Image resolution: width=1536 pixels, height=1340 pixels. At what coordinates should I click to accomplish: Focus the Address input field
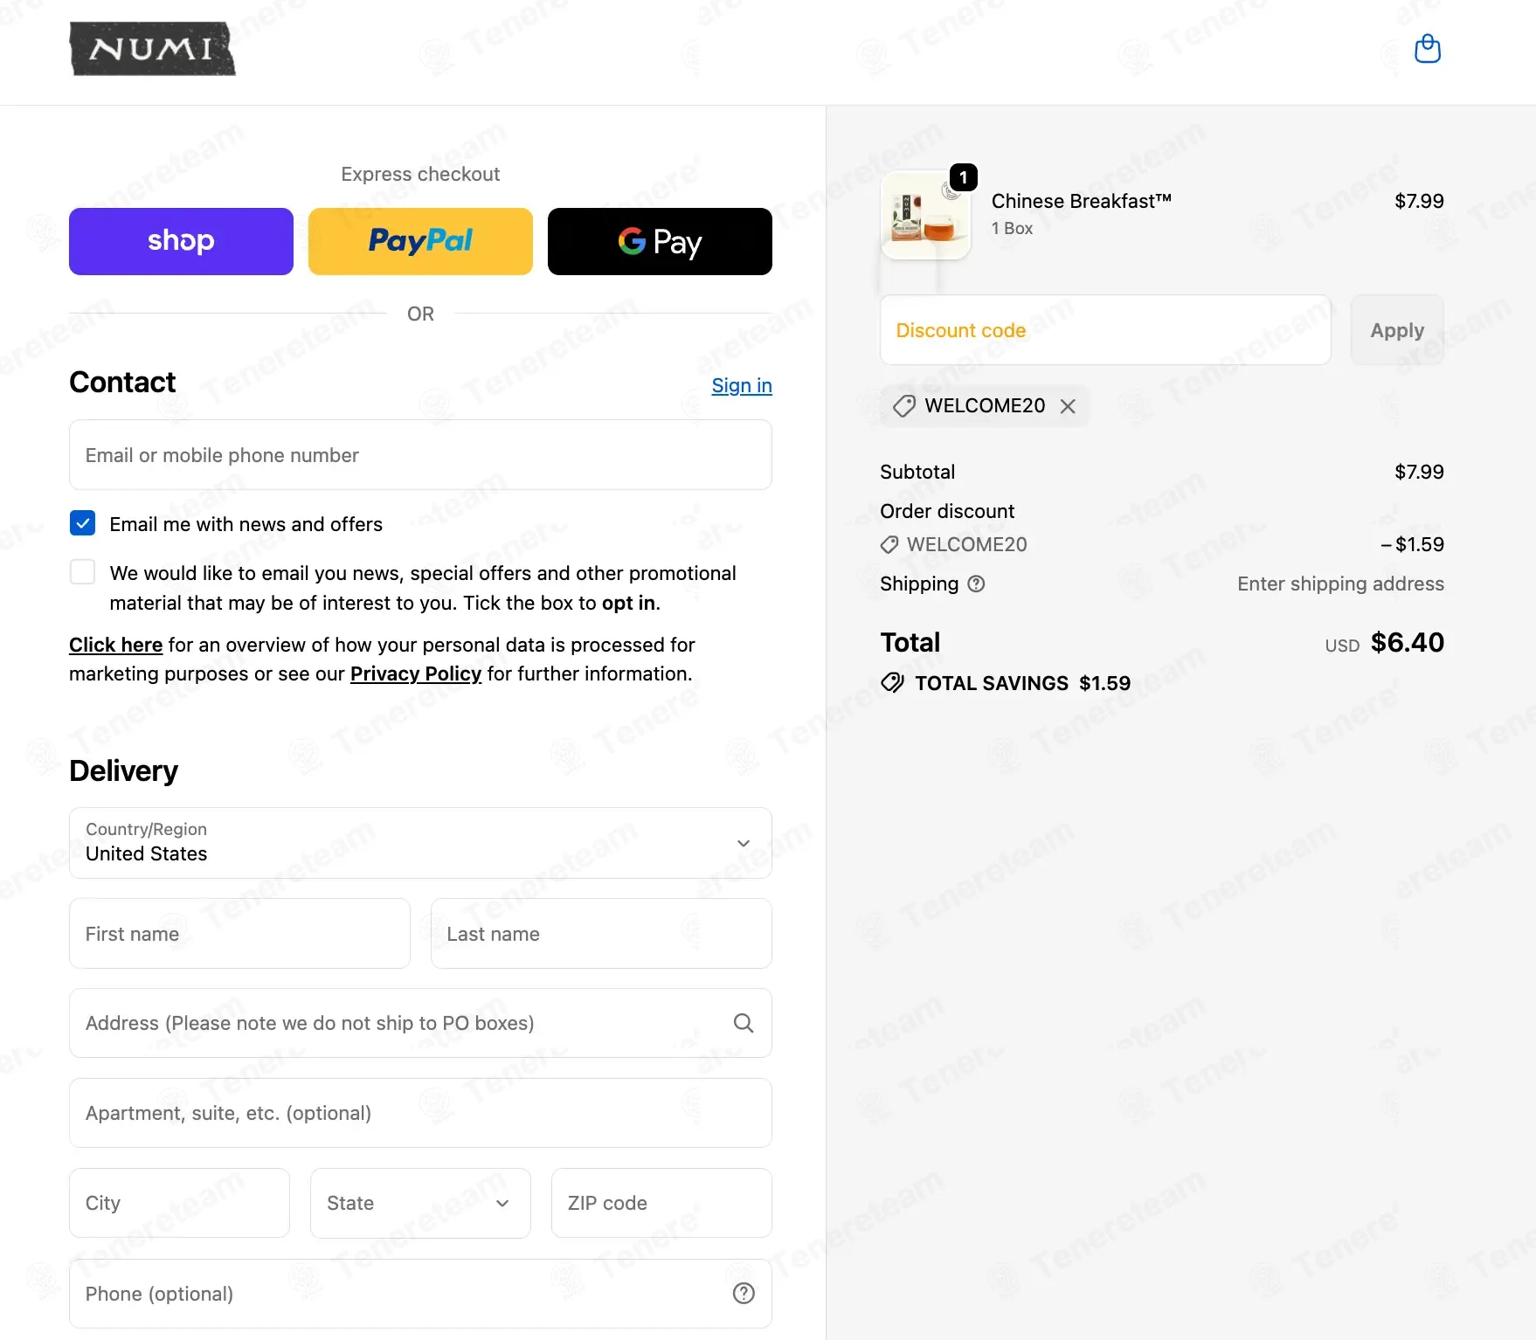click(420, 1023)
